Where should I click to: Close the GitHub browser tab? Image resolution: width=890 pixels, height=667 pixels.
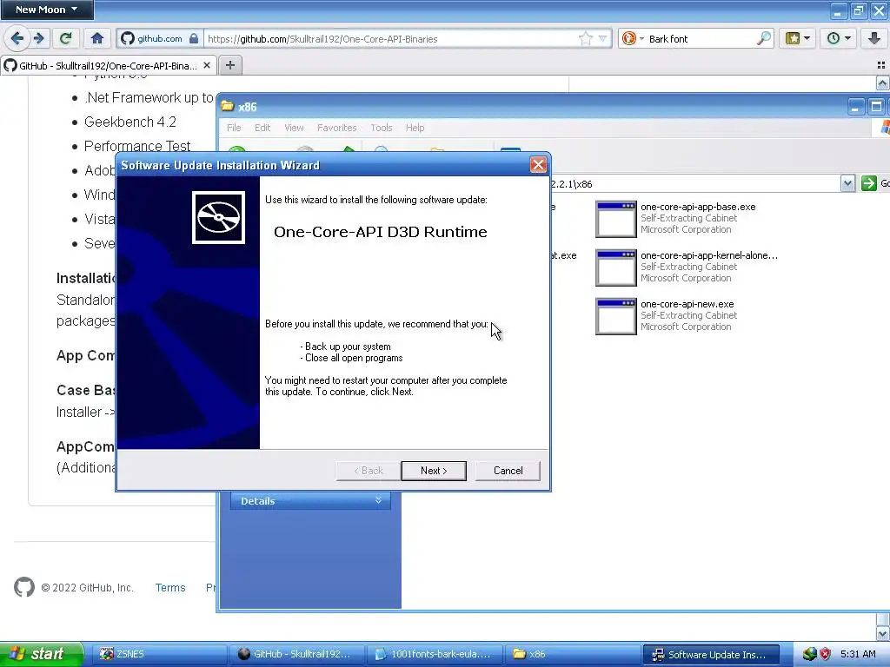207,65
